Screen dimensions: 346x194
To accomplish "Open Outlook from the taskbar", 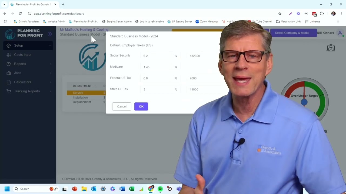I will (x=94, y=189).
